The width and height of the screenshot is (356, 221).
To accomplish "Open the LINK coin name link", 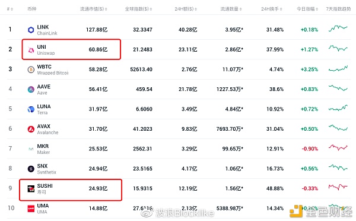I will click(x=43, y=27).
